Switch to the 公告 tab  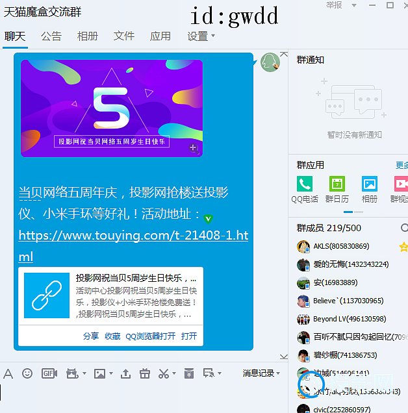pyautogui.click(x=51, y=36)
